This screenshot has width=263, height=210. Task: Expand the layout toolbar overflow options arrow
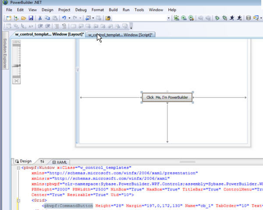pyautogui.click(x=131, y=26)
